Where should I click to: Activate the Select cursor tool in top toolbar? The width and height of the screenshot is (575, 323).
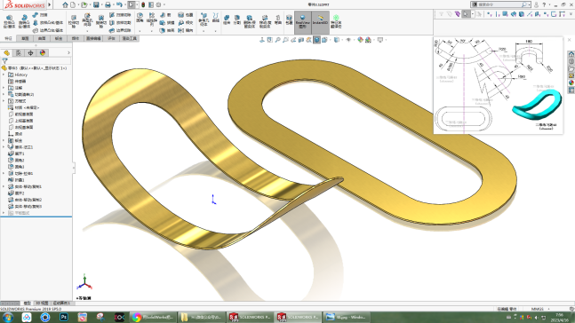pyautogui.click(x=132, y=4)
